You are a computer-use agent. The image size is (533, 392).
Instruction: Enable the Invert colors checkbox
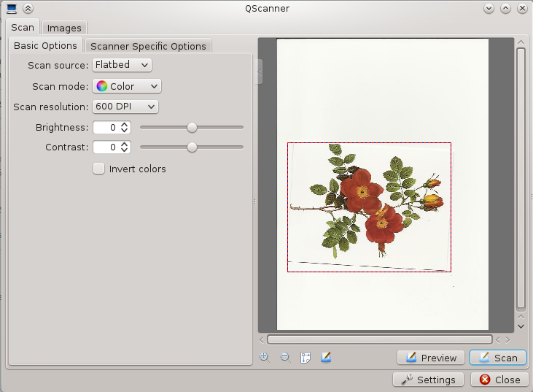(x=99, y=169)
